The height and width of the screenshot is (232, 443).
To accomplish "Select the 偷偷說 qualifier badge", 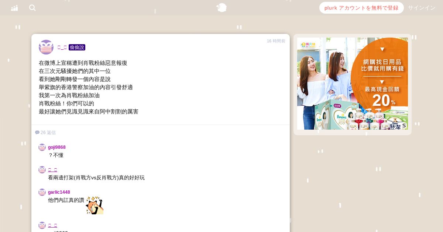I will (77, 47).
